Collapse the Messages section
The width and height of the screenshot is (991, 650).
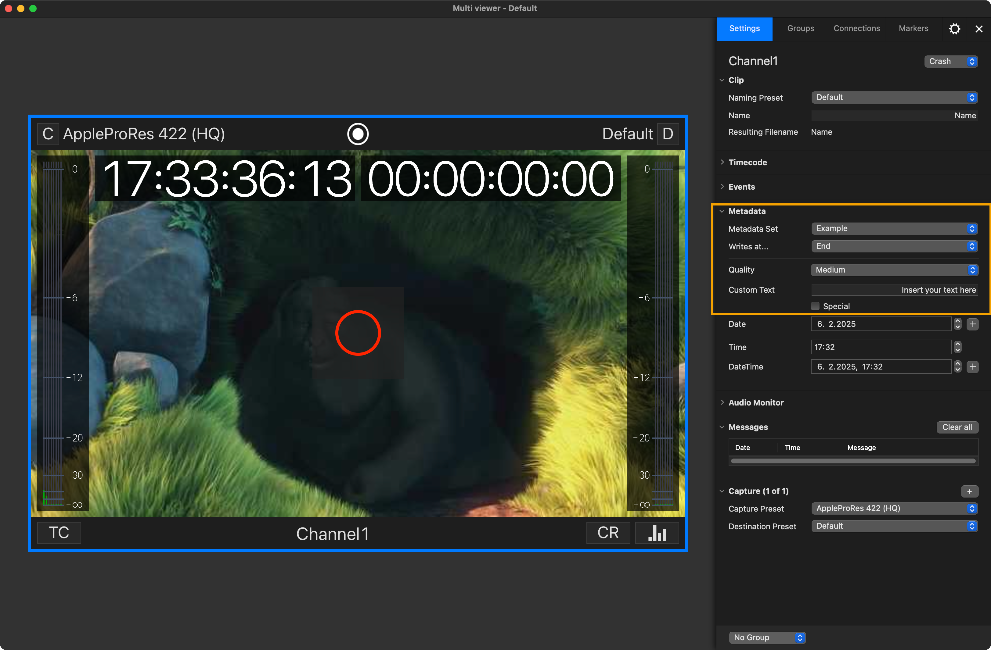pyautogui.click(x=722, y=427)
